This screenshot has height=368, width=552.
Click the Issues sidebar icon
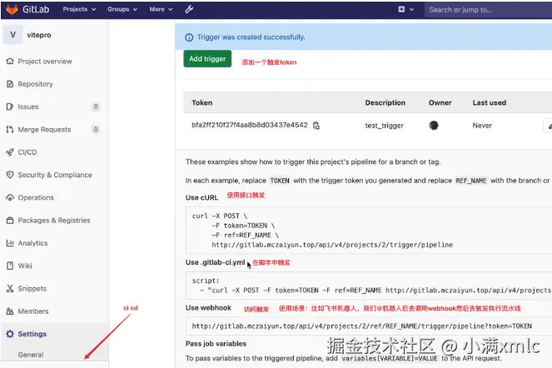(x=10, y=107)
